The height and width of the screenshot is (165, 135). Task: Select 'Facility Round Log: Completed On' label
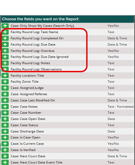click(x=37, y=38)
